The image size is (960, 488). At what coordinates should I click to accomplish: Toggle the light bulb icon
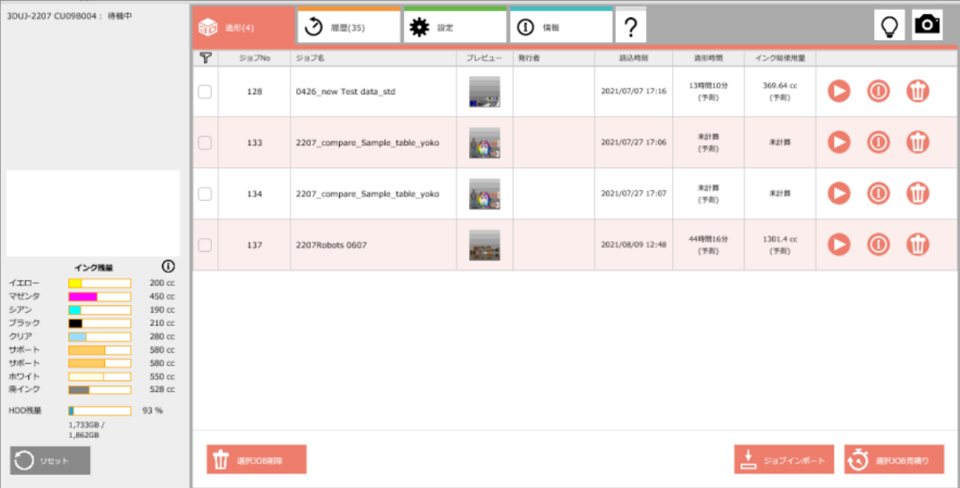coord(890,26)
